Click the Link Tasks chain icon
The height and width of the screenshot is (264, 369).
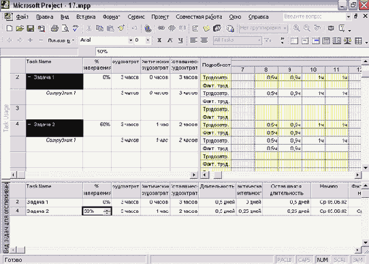[161, 28]
